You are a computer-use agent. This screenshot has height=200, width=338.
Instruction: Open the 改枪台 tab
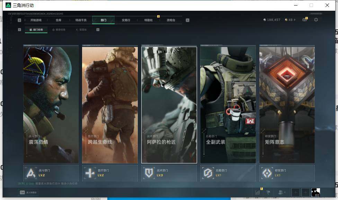coord(171,20)
